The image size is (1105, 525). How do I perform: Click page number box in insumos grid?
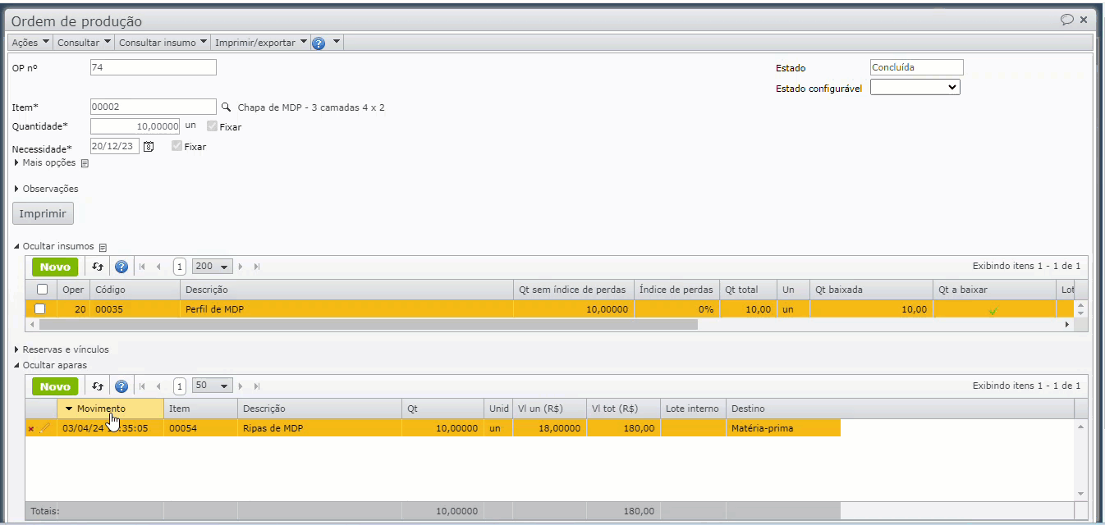179,267
